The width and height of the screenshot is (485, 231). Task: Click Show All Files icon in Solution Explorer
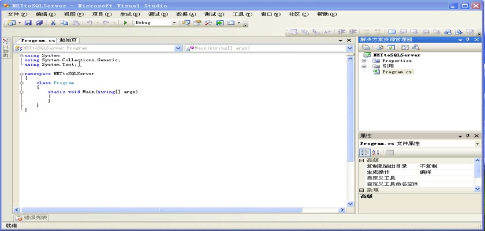[x=379, y=47]
